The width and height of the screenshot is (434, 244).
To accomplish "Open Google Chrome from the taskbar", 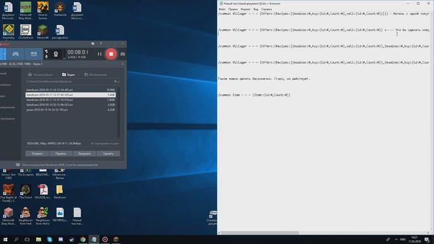I will click(83, 239).
